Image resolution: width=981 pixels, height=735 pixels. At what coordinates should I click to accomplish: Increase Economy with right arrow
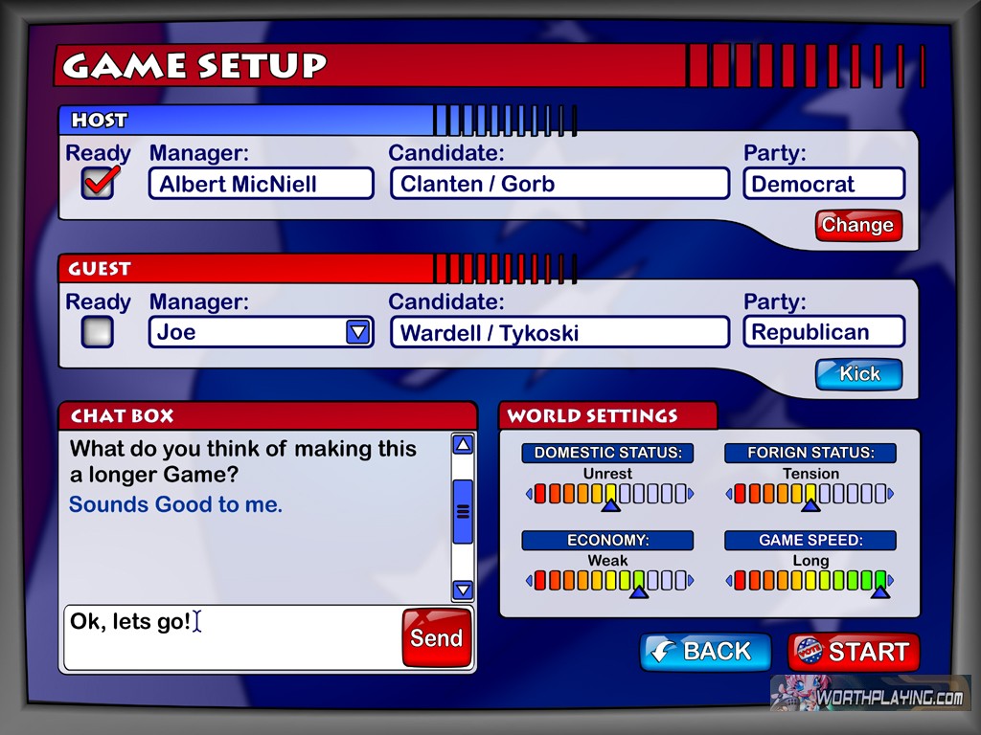point(692,581)
